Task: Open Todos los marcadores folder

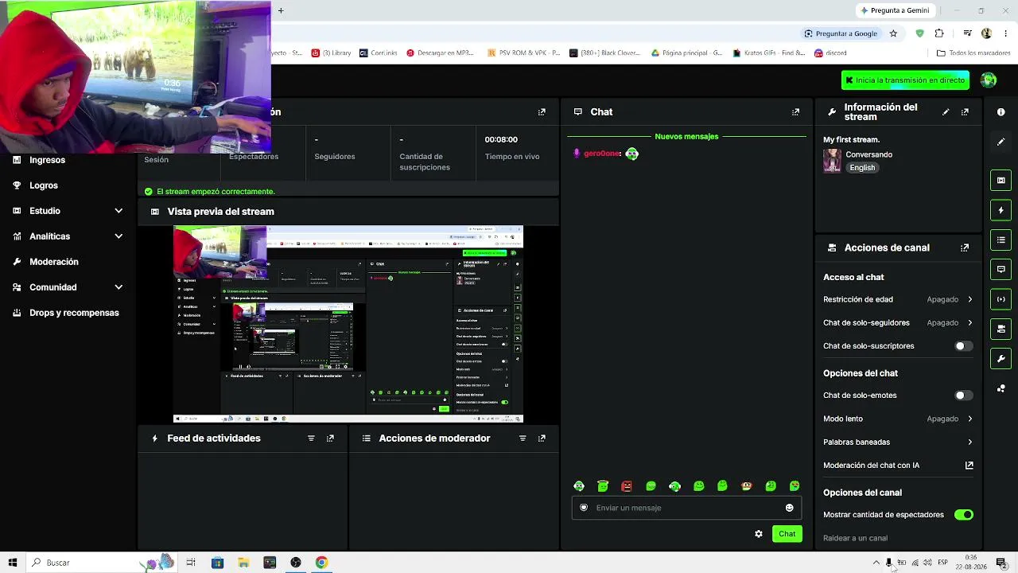Action: coord(973,53)
